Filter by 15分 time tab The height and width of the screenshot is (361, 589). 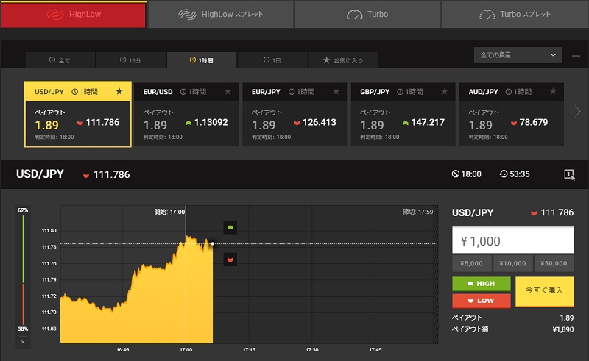131,60
